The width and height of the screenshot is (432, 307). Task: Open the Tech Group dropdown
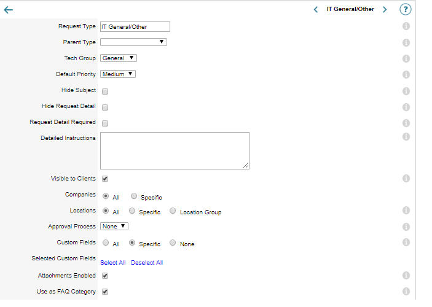point(119,58)
